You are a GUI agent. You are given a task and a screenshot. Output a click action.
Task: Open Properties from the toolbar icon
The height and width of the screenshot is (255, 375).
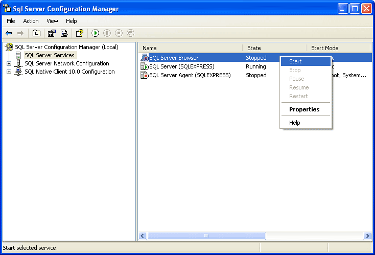pyautogui.click(x=52, y=33)
